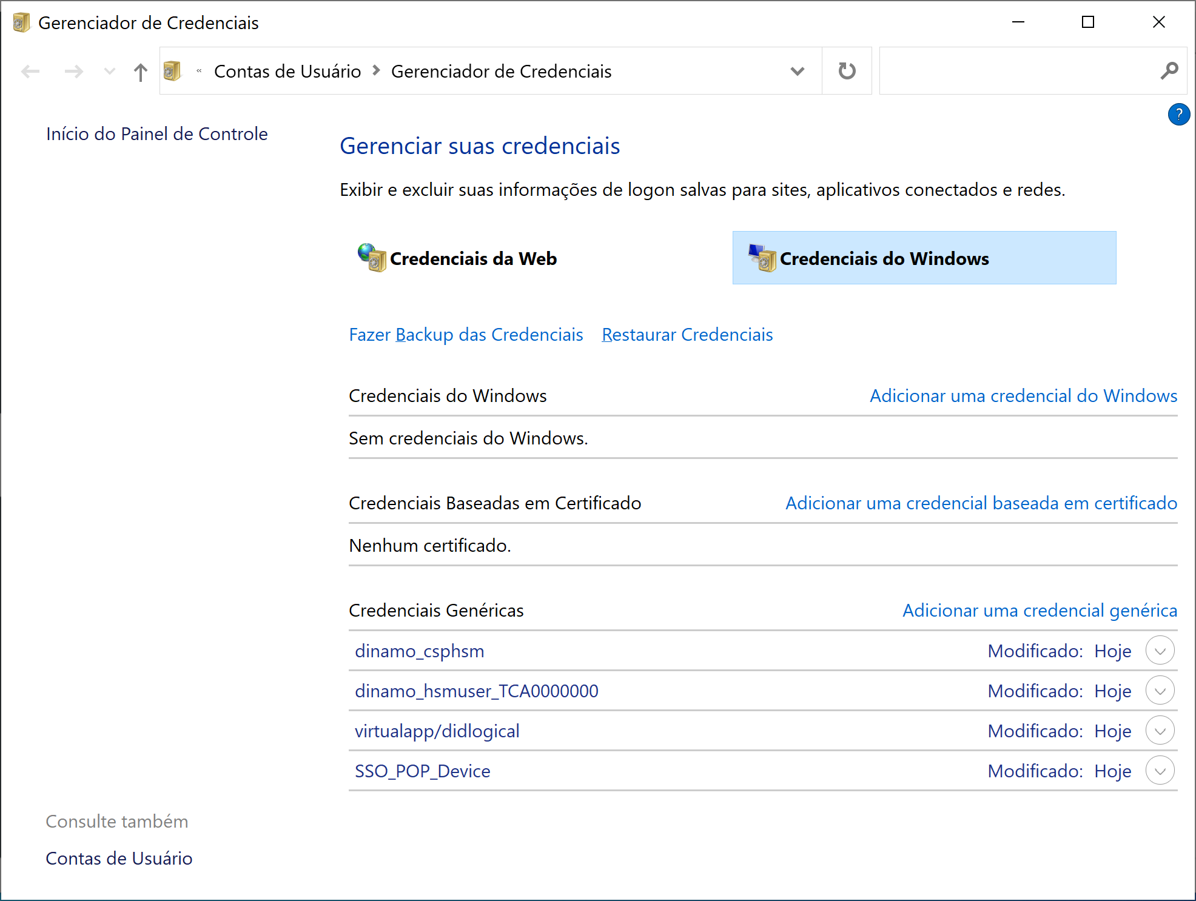
Task: Open the dinamo_csphsm credential
Action: 420,651
